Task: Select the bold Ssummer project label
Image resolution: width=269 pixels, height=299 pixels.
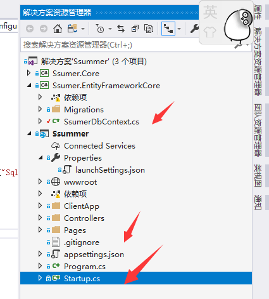Action: (x=70, y=134)
